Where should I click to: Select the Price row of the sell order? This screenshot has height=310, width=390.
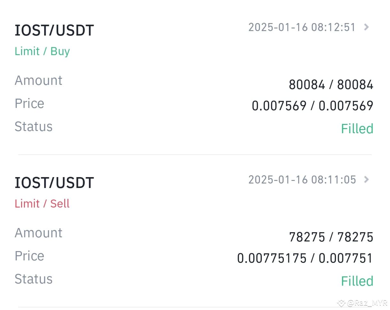coord(29,256)
